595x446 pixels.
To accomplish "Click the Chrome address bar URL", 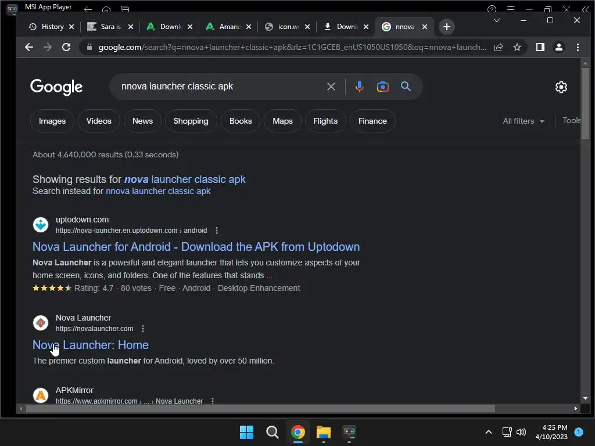I will click(292, 47).
